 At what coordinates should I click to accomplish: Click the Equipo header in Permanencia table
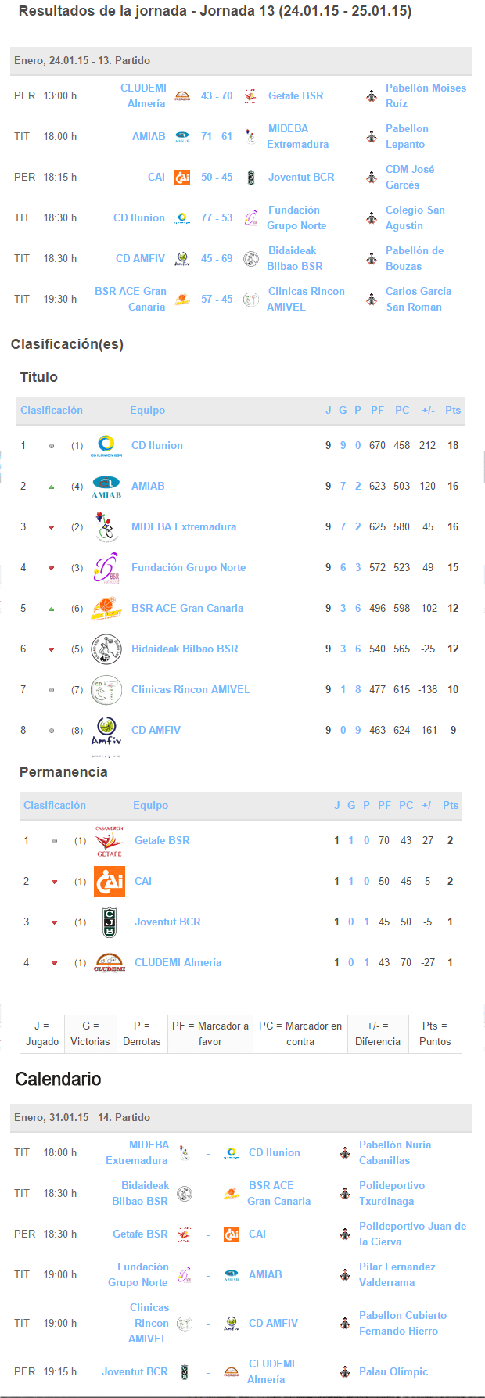click(150, 805)
